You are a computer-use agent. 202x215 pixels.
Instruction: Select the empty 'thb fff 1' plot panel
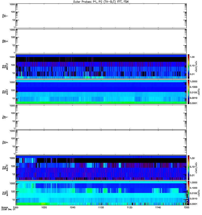click(x=101, y=16)
